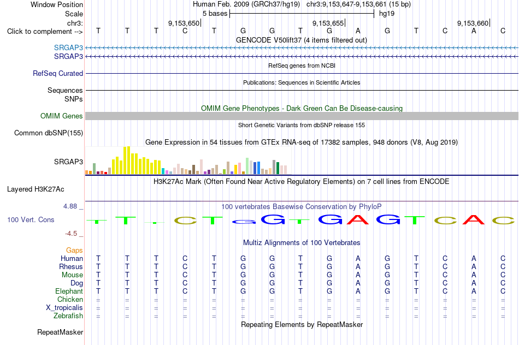Click the '5 bases' scale bar label

point(215,14)
